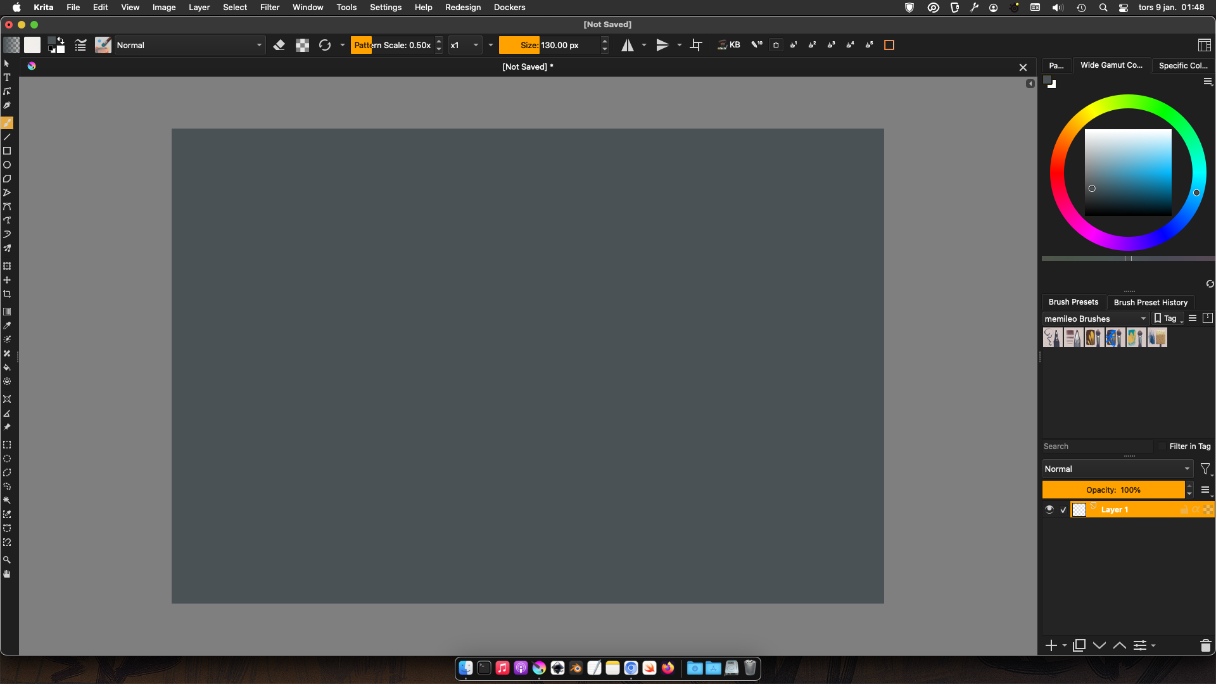Toggle eraser mode in top toolbar
The image size is (1216, 684).
pos(279,45)
